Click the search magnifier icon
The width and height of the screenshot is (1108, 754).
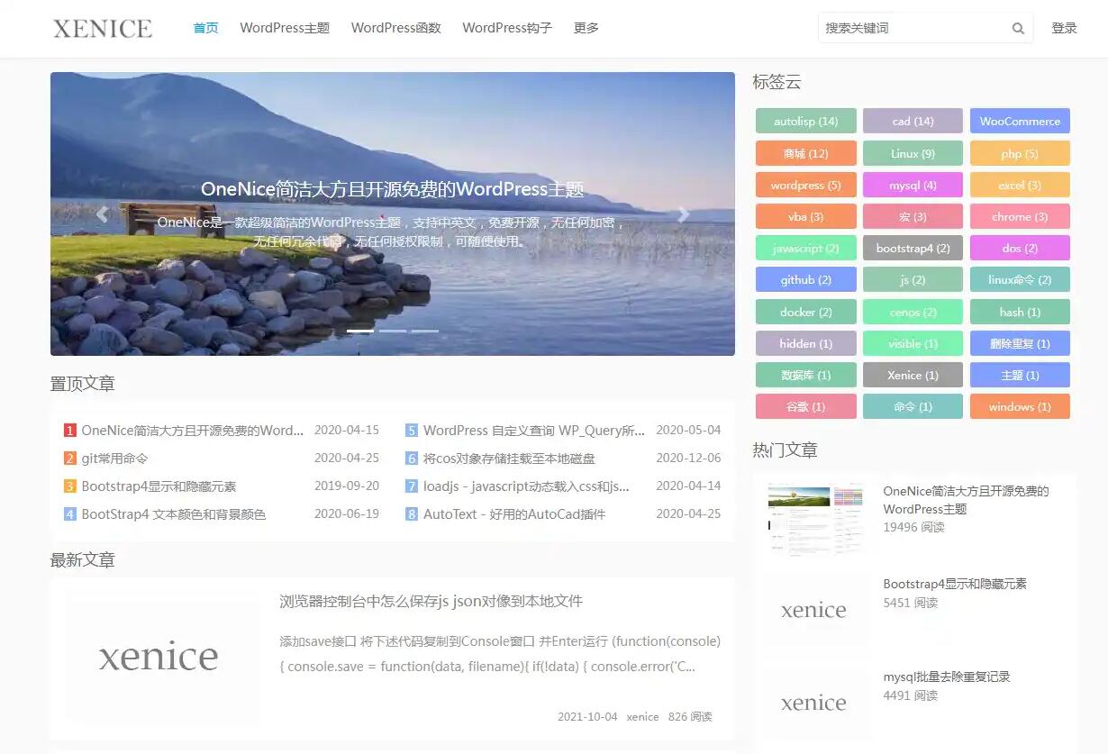click(1018, 28)
